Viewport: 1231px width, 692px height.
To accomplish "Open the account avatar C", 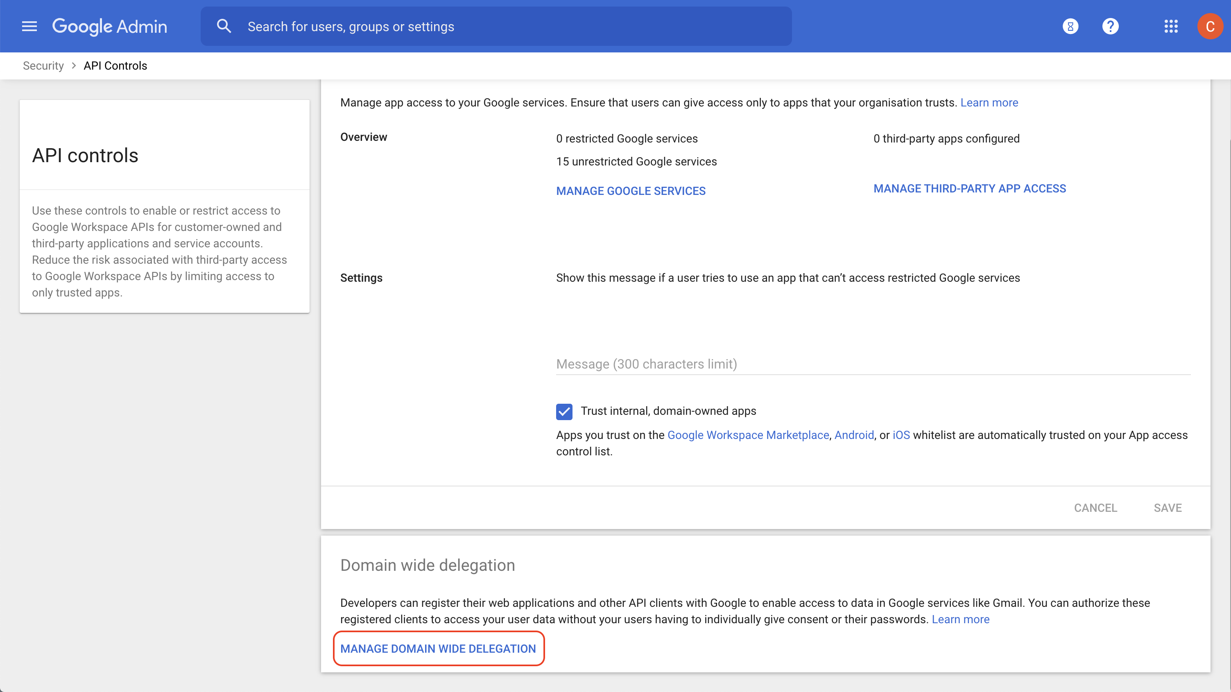I will pos(1210,26).
